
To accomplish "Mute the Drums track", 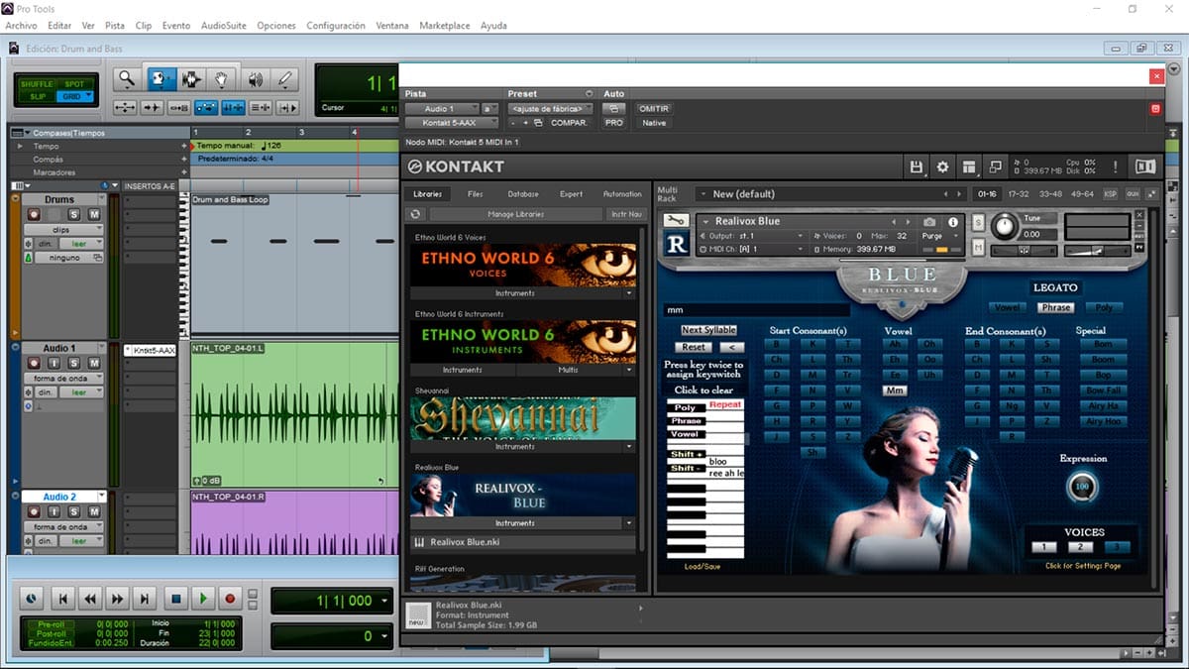I will point(94,214).
